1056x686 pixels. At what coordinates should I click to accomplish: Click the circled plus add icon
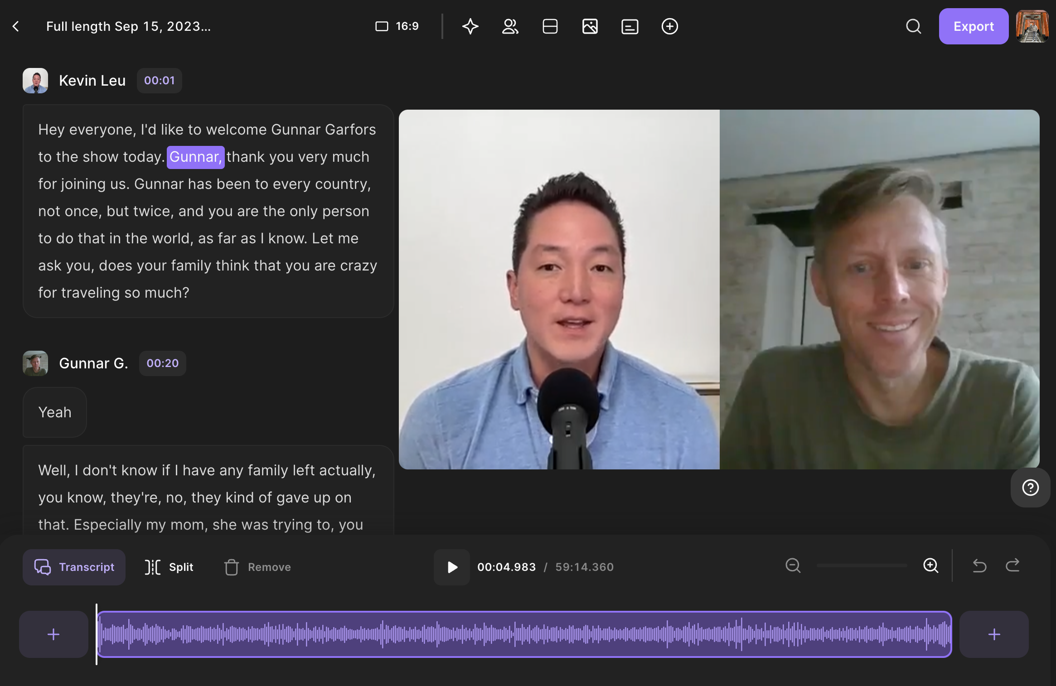click(x=669, y=26)
